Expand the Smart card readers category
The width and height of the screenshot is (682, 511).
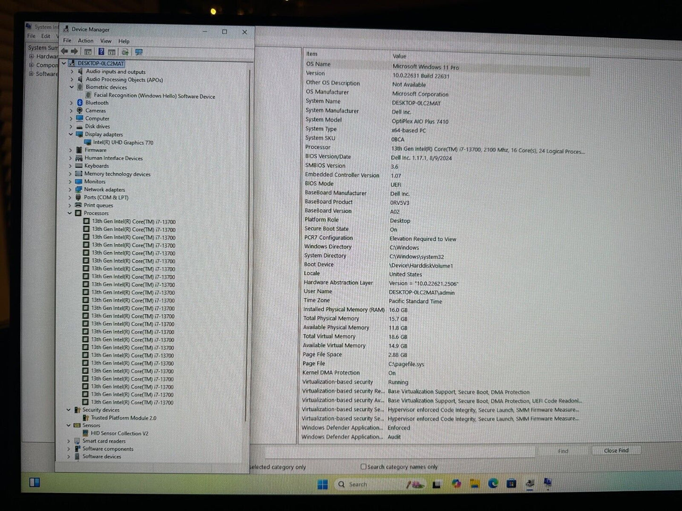tap(69, 441)
